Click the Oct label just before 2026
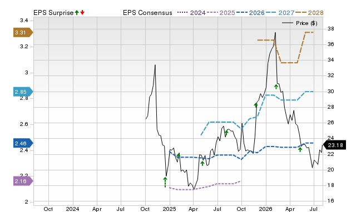This screenshot has height=212, width=356. (241, 209)
